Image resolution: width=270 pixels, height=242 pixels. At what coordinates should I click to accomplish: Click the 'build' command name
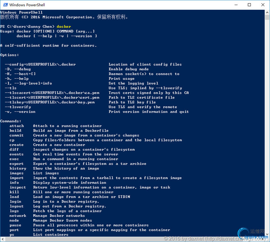click(15, 131)
